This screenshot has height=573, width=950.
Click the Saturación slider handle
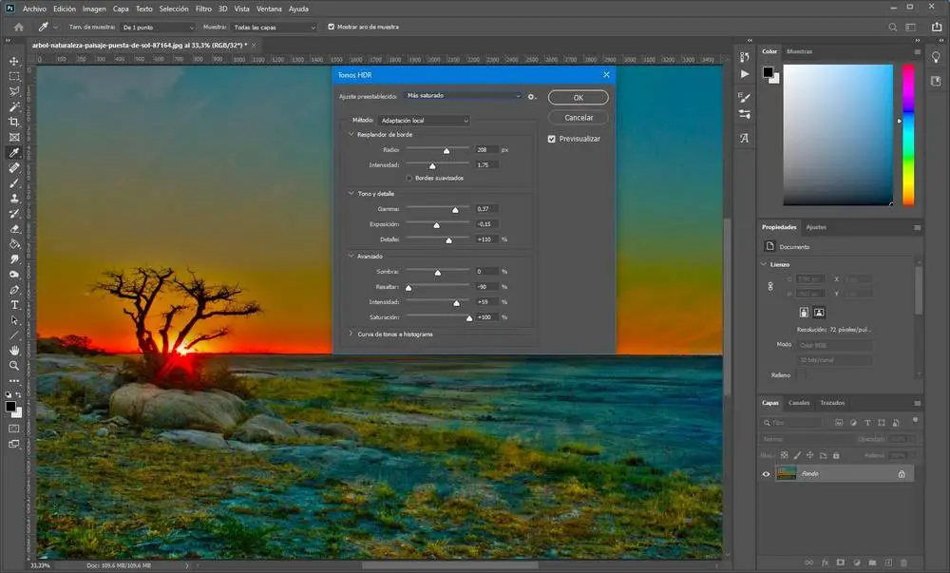point(469,318)
